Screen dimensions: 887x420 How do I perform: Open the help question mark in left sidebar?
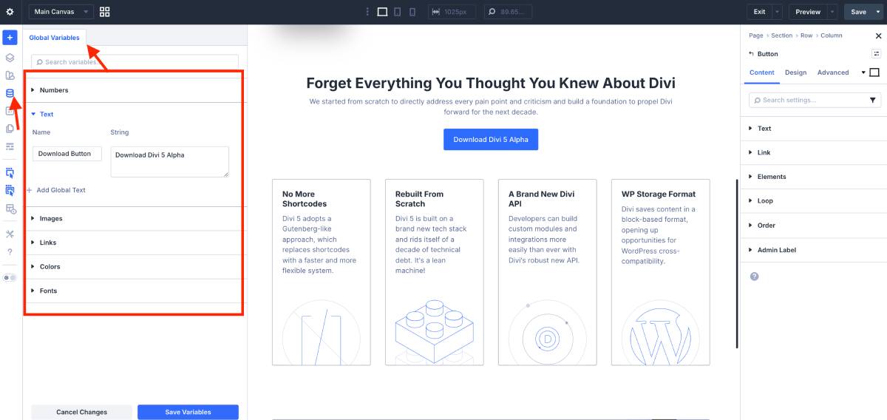point(10,252)
